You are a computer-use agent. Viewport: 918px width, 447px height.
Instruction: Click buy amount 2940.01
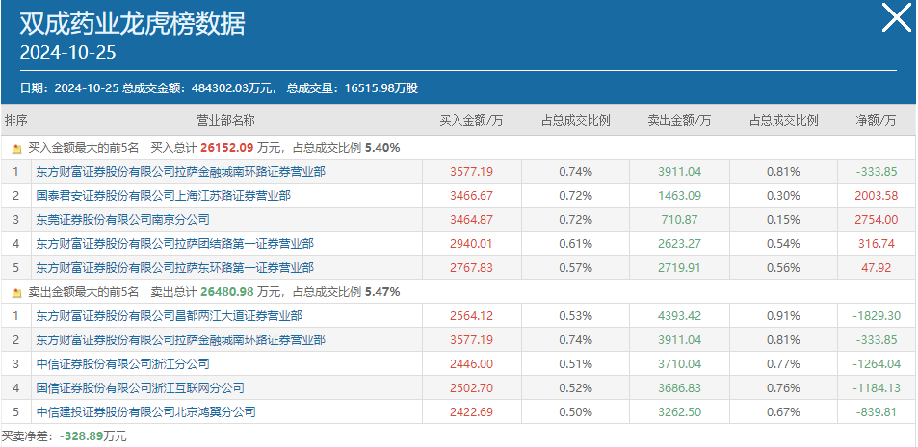coord(471,243)
